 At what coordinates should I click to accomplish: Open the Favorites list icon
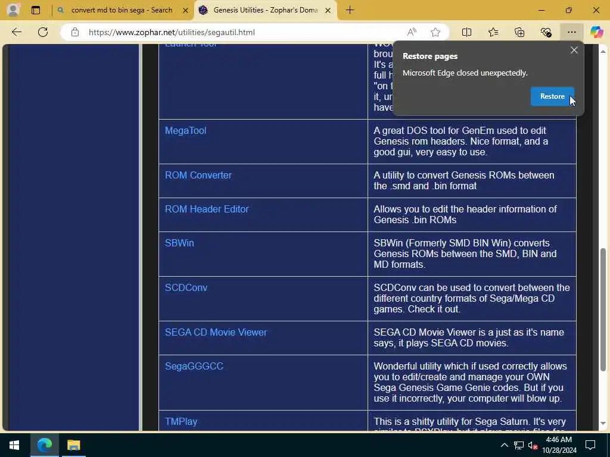tap(493, 32)
